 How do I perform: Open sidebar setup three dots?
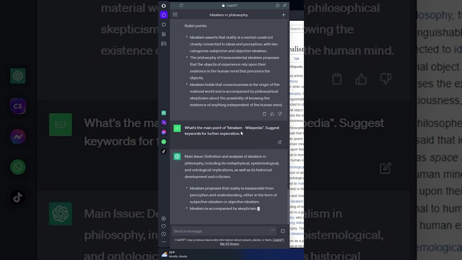[x=164, y=242]
